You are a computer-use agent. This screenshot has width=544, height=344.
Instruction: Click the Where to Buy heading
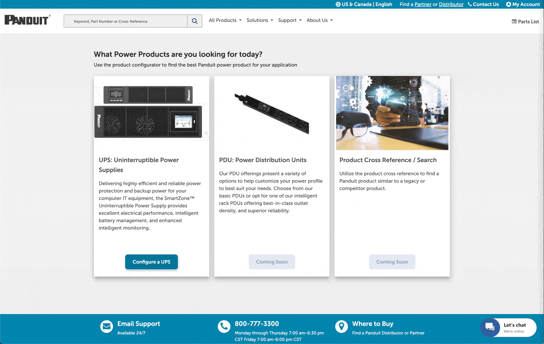coord(373,324)
